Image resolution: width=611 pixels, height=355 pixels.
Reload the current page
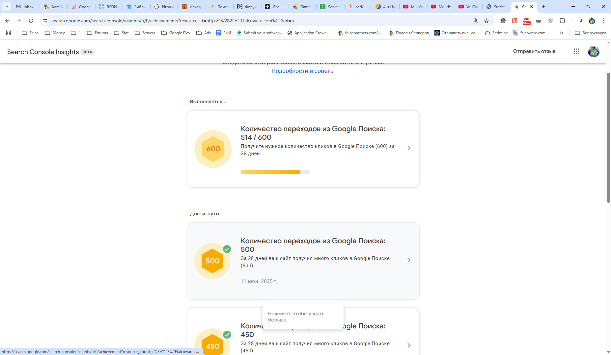(x=31, y=21)
